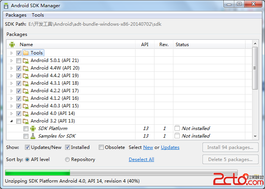Uncheck the Android 4.3.1 (API 18) checkbox
The image size is (265, 189).
click(x=19, y=83)
